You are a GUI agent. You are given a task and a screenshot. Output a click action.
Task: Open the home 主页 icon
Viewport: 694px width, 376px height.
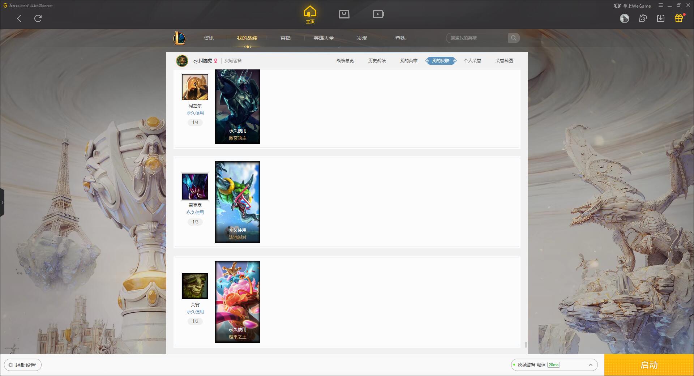click(x=310, y=15)
